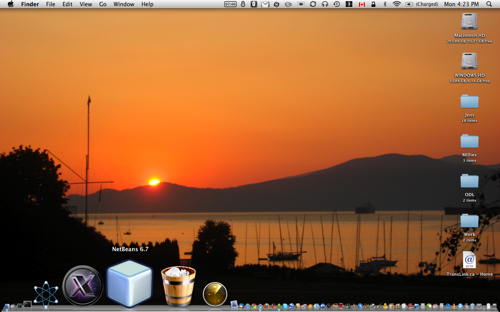Open the Go menu
Image resolution: width=500 pixels, height=312 pixels.
click(x=103, y=4)
